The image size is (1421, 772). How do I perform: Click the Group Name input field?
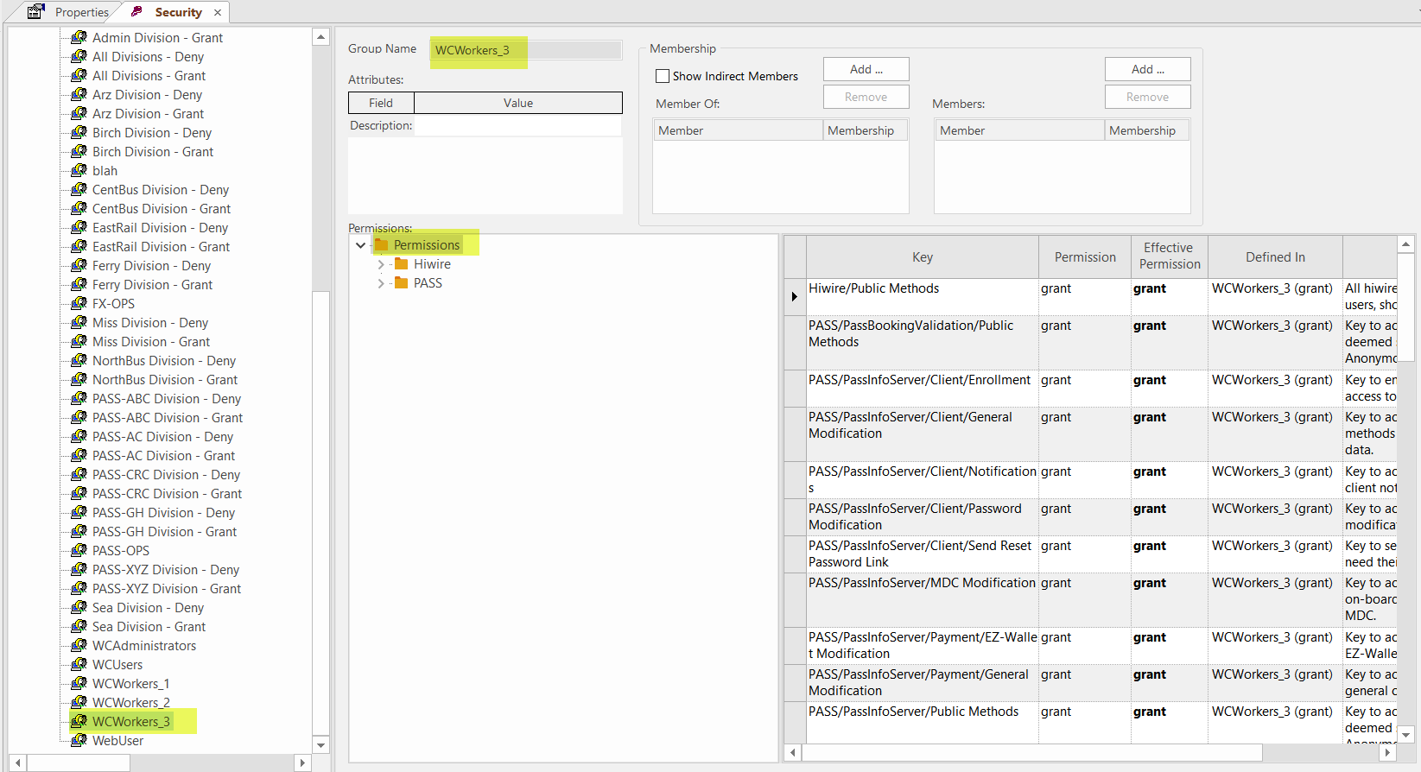tap(525, 50)
